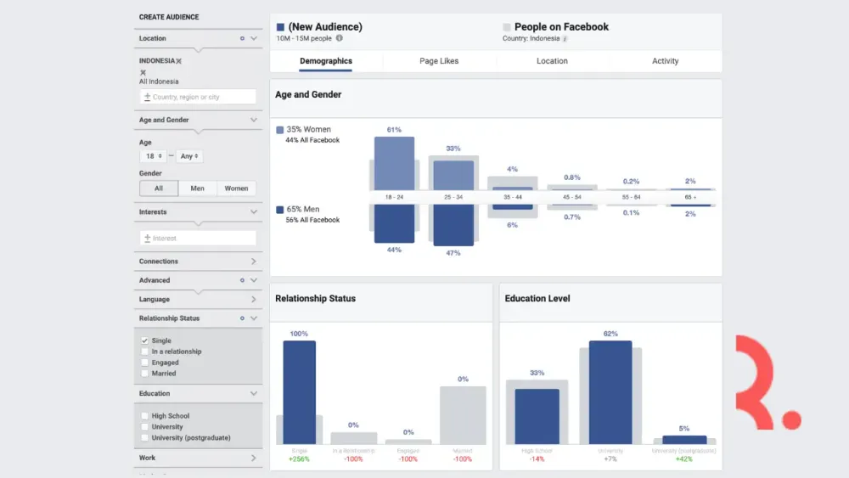The height and width of the screenshot is (478, 849).
Task: Select All gender option
Action: (x=159, y=188)
